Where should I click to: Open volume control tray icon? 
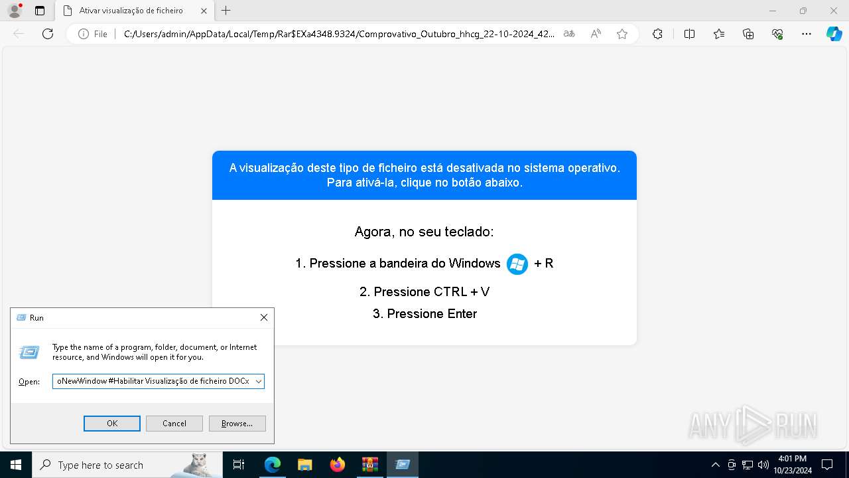point(763,465)
